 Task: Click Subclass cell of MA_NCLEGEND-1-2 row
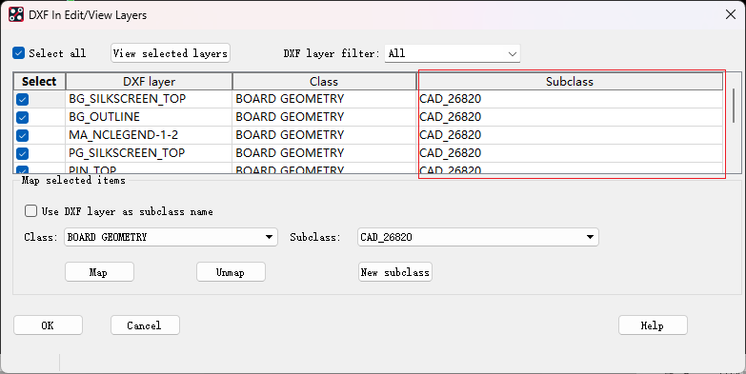(570, 135)
